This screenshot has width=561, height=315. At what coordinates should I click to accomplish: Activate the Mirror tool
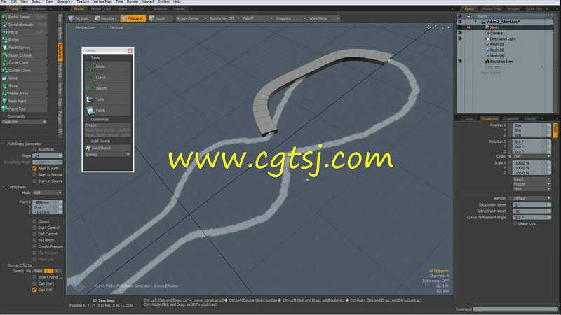[24, 32]
